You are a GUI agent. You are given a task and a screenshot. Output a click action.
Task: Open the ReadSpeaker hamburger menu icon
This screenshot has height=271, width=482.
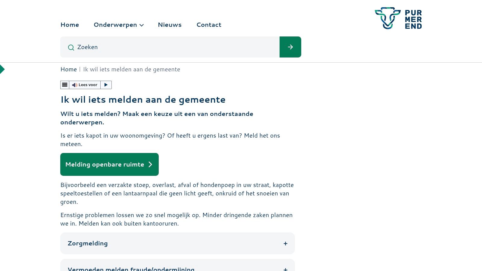(65, 85)
